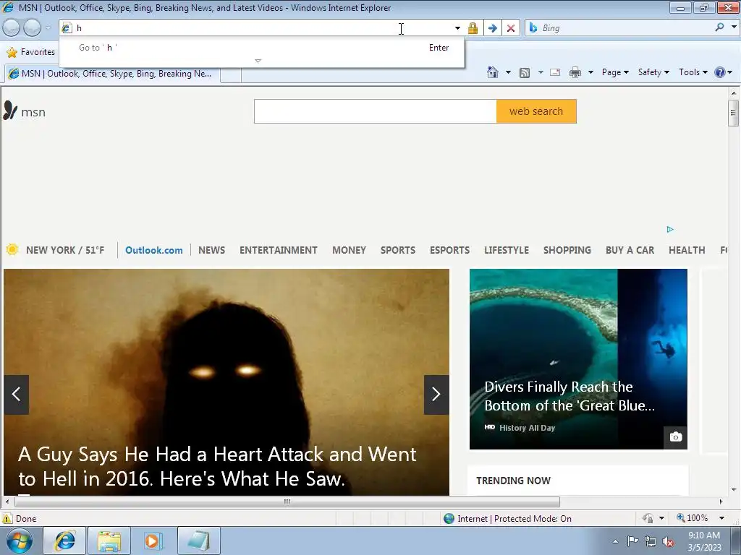741x555 pixels.
Task: Open the feeds dropdown arrow
Action: [541, 72]
